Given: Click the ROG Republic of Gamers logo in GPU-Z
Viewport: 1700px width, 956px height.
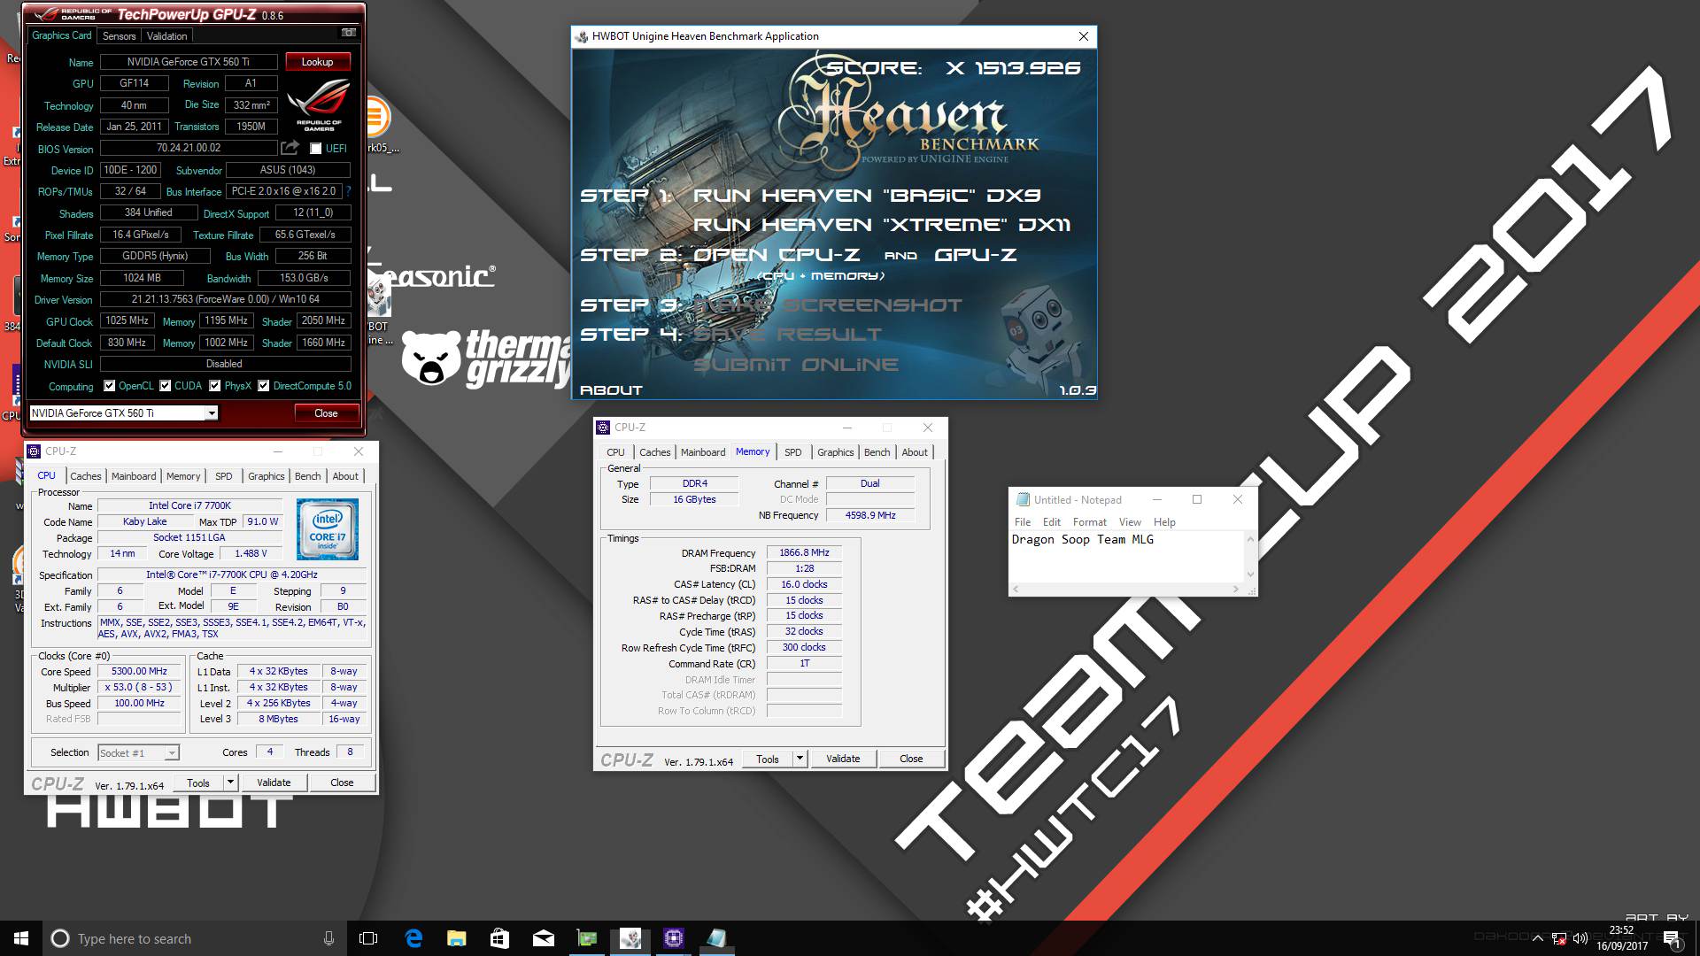Looking at the screenshot, I should tap(319, 105).
